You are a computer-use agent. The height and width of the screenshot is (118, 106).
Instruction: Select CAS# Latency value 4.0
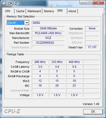coord(57,67)
